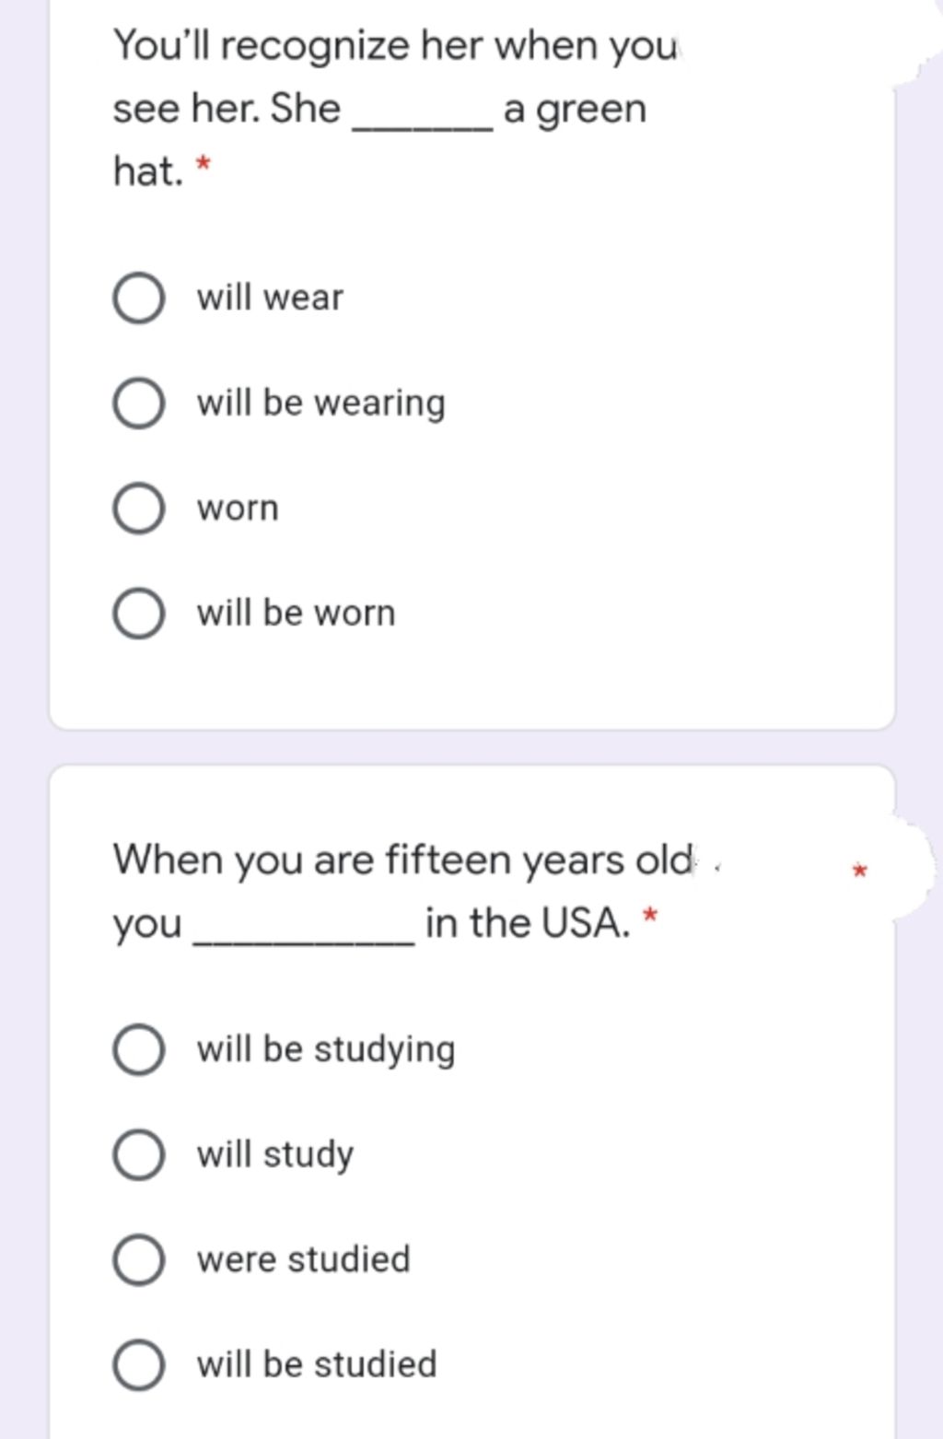The height and width of the screenshot is (1439, 943).
Task: Click the 'will study' answer label text
Action: tap(274, 1155)
